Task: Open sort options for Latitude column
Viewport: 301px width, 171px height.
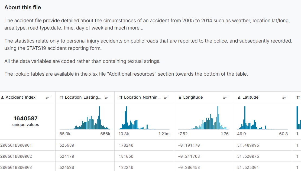Action: tap(284, 97)
